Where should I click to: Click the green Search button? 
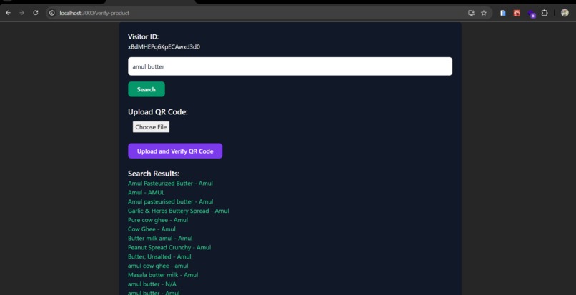coord(147,89)
